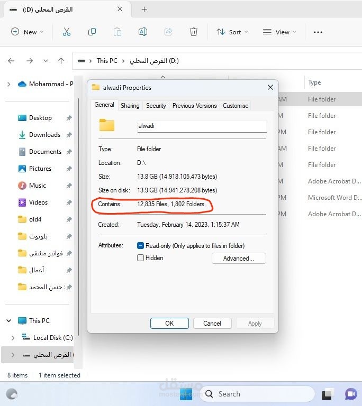Select the This PC computer icon
This screenshot has height=406, width=362.
(22, 320)
